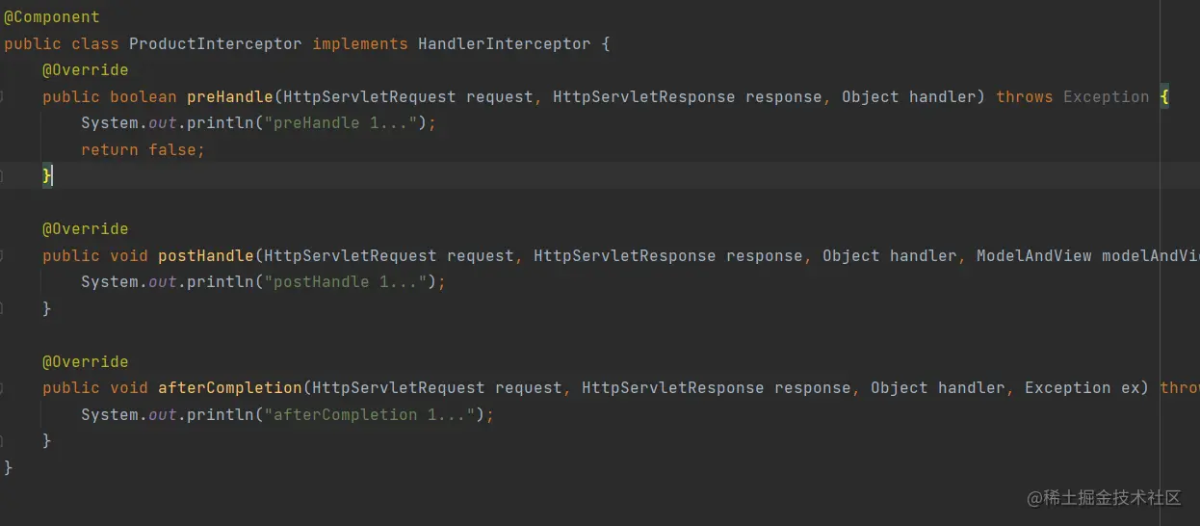1200x526 pixels.
Task: Click the final class closing brace
Action: [9, 467]
